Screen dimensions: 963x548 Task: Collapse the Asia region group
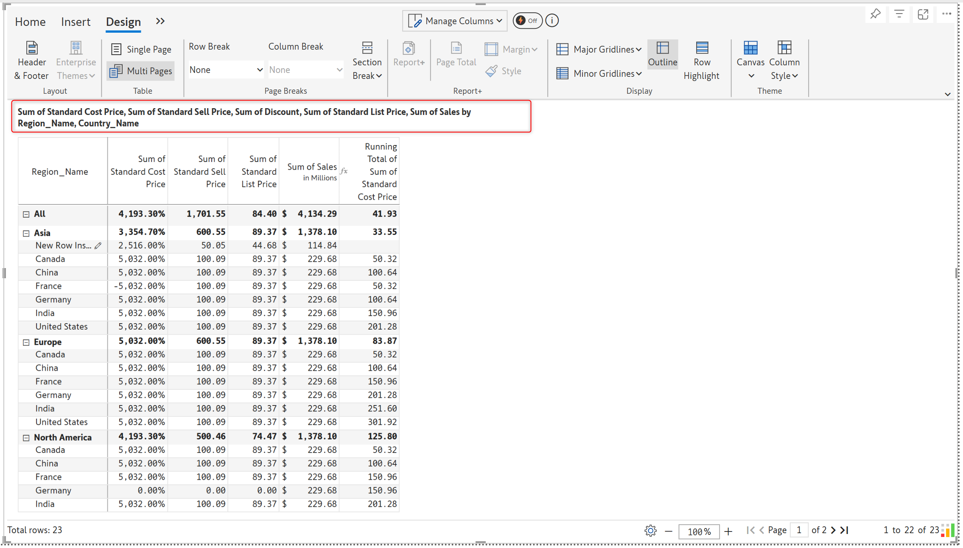(x=26, y=233)
